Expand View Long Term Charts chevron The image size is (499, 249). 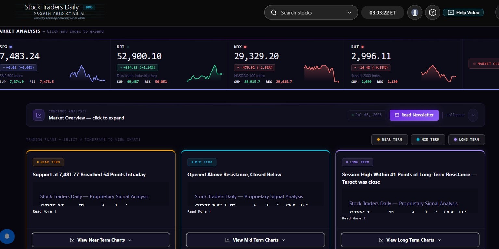point(439,240)
